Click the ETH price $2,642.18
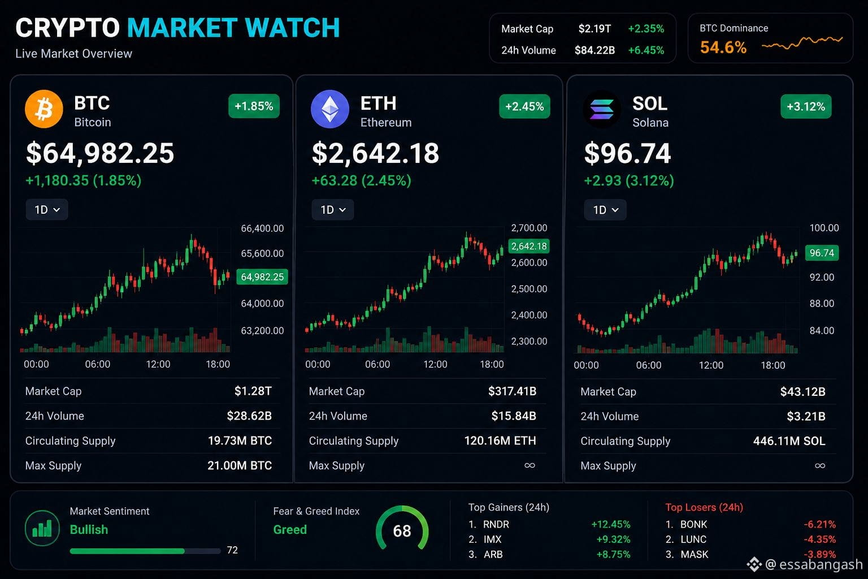Viewport: 868px width, 579px height. (x=375, y=153)
